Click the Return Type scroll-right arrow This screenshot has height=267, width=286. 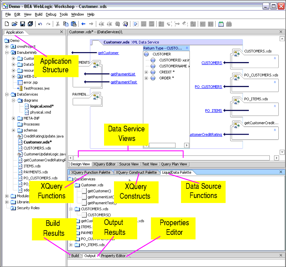pyautogui.click(x=186, y=146)
